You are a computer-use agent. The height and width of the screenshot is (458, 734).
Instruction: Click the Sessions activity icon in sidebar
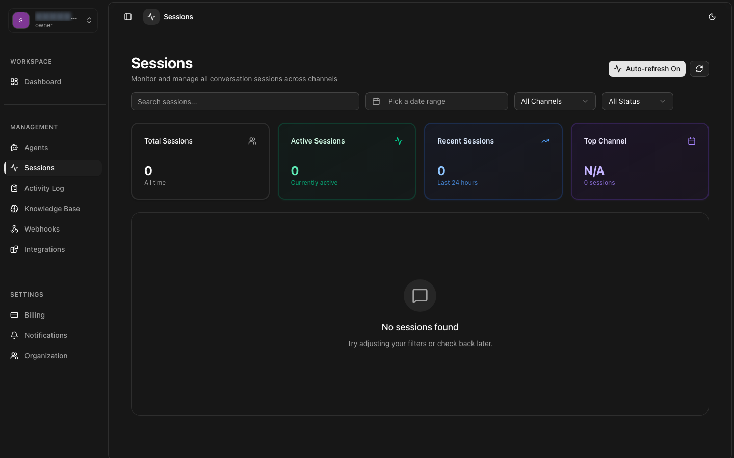pos(14,168)
